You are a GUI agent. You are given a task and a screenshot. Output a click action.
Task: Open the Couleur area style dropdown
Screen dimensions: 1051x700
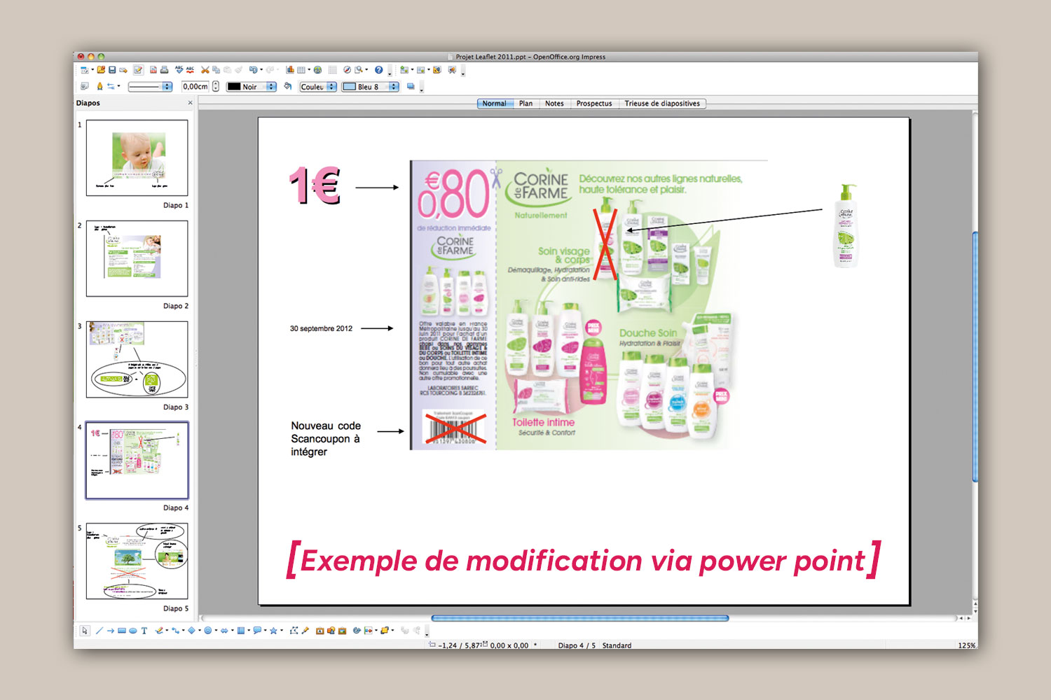click(331, 87)
